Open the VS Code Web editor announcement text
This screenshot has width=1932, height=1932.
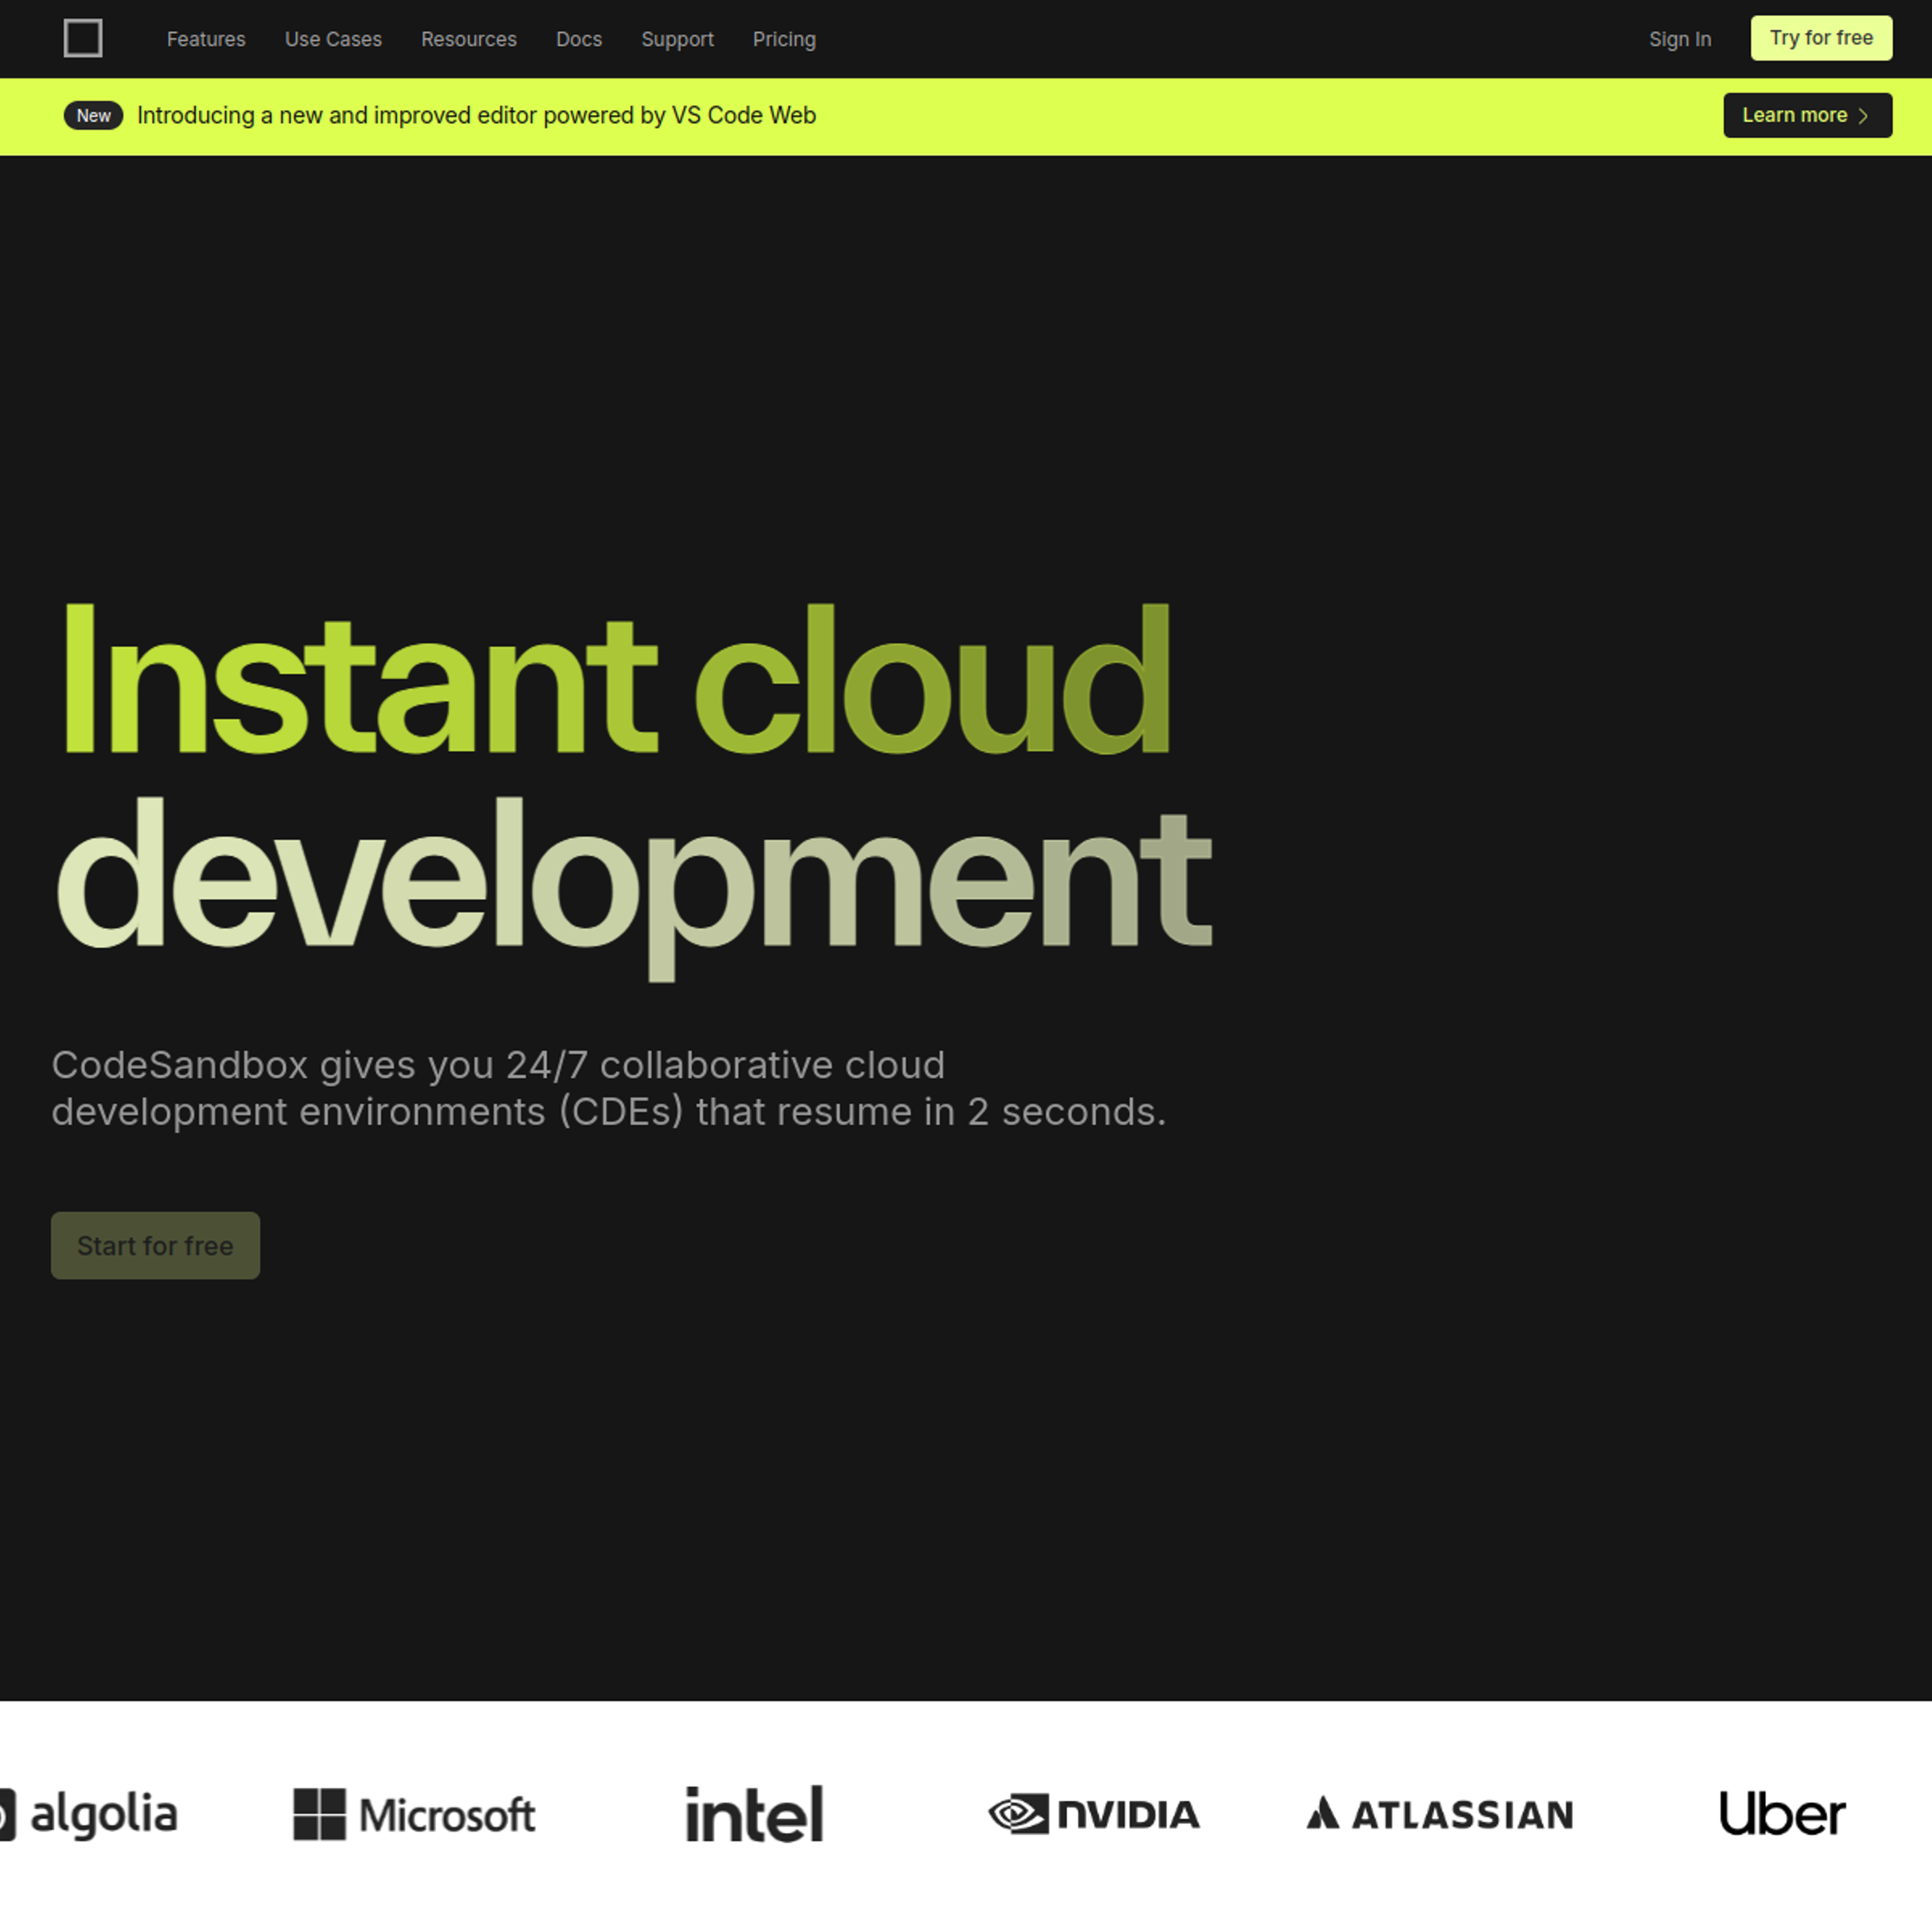476,115
